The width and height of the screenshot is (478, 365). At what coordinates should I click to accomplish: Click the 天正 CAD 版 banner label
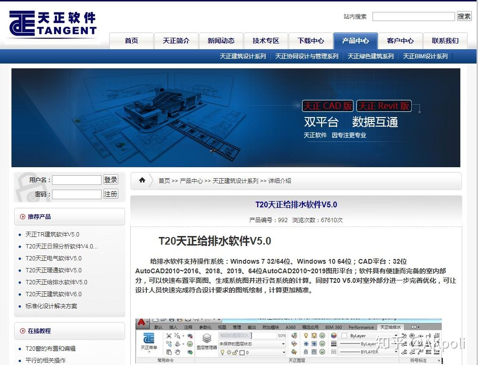tap(328, 106)
